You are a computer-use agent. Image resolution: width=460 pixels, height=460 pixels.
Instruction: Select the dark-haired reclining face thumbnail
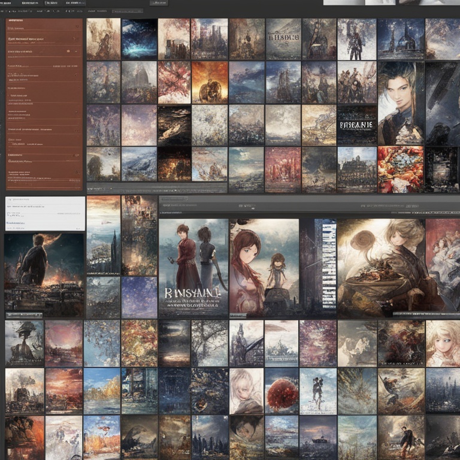246,438
